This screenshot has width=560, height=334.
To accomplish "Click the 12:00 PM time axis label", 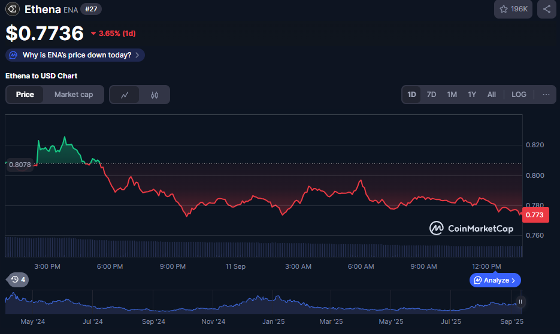I will click(x=486, y=266).
